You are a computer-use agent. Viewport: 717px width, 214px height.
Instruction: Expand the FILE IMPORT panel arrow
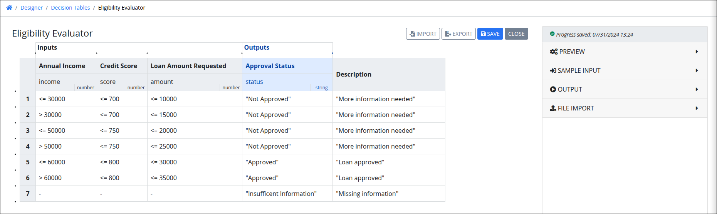(697, 108)
